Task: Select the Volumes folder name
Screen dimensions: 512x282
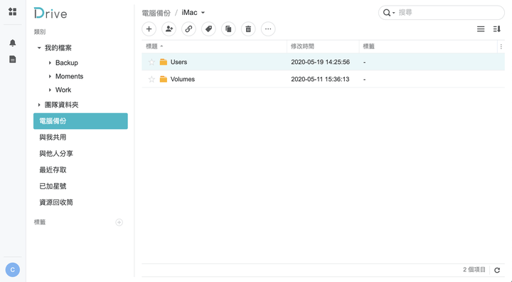Action: pyautogui.click(x=183, y=79)
